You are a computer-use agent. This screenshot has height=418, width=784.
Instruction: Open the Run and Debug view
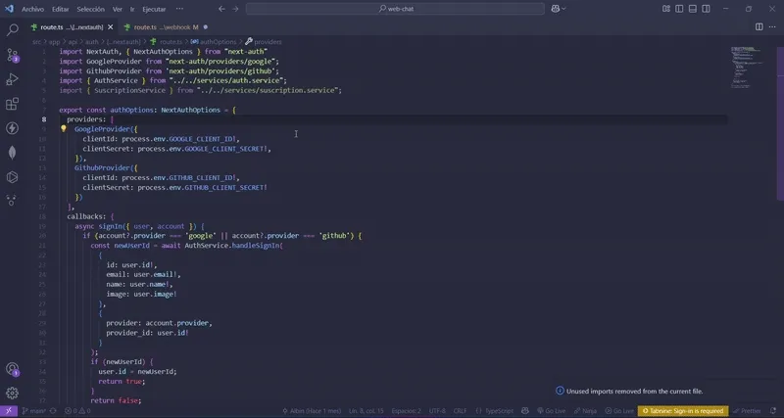pyautogui.click(x=12, y=79)
